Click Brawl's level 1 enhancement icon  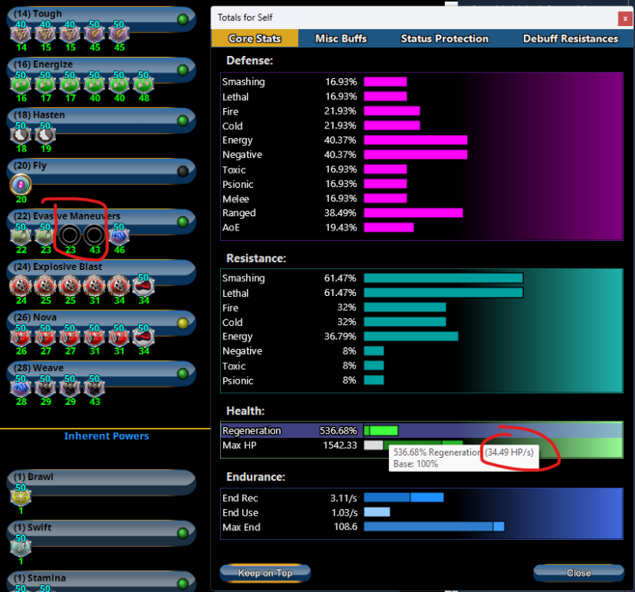click(x=21, y=496)
